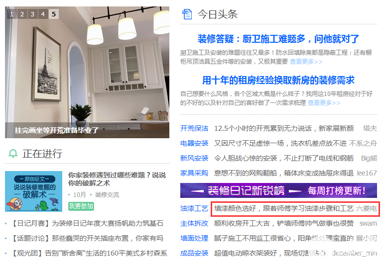385x265 pixels.
Task: Open the kitchen cabinet carousel image
Action: 87,70
